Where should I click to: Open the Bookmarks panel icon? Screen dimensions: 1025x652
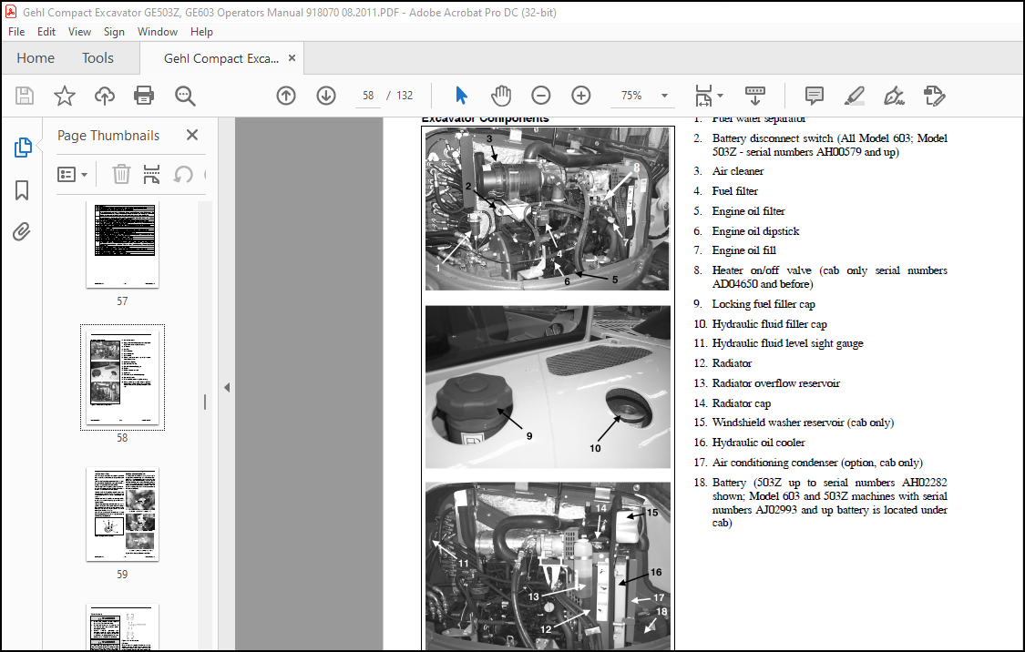22,190
